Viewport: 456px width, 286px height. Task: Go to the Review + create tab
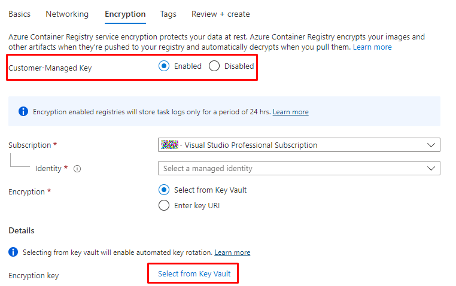(x=221, y=14)
